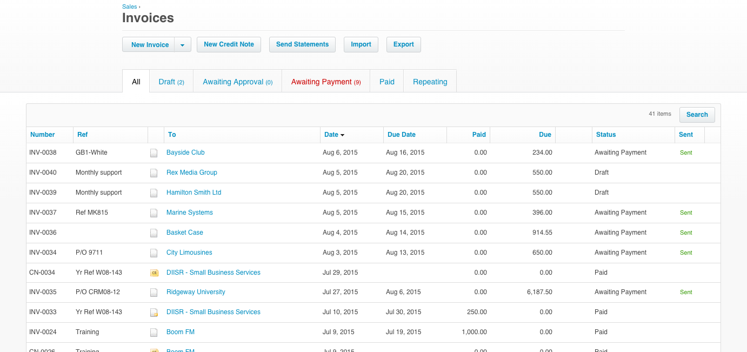The height and width of the screenshot is (352, 747).
Task: Click the Export button
Action: click(x=403, y=44)
